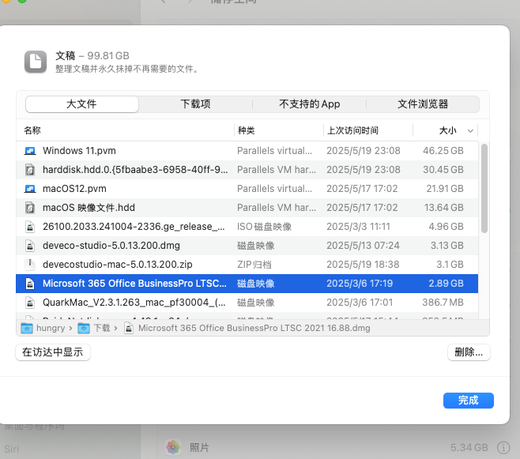Select the macOS12.pvm file name
This screenshot has height=459, width=520.
click(x=74, y=189)
